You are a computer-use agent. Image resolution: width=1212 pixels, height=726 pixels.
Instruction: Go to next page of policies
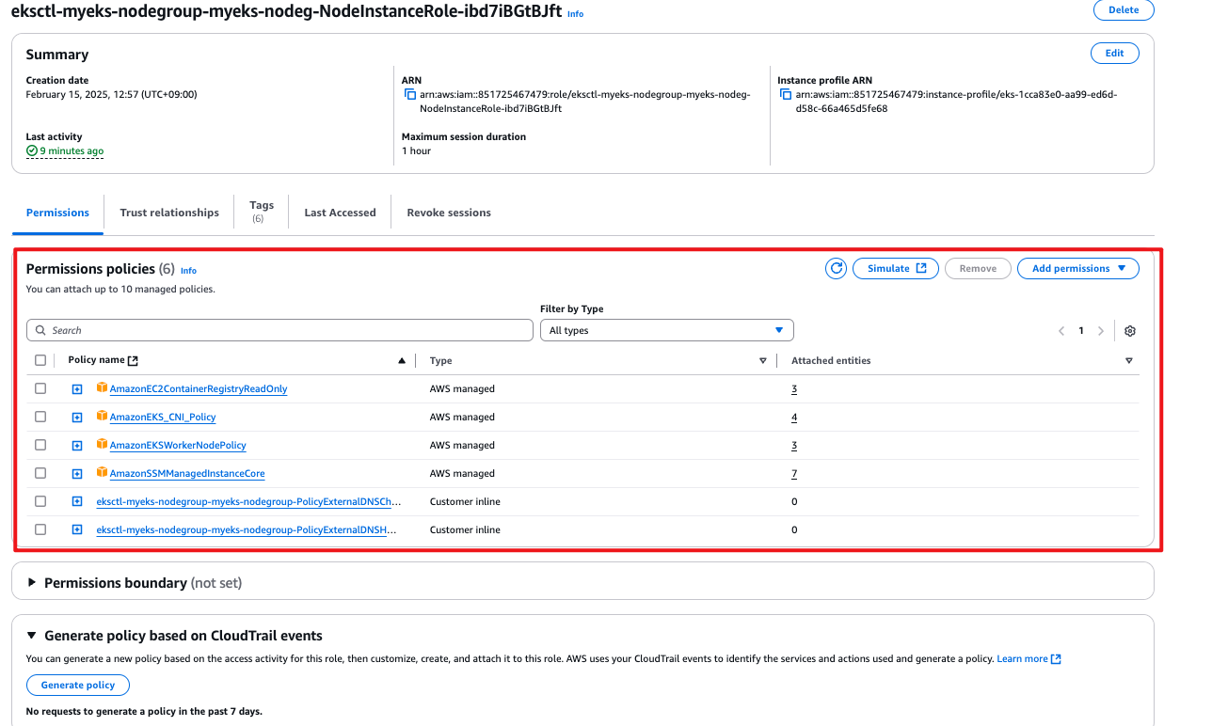tap(1101, 331)
